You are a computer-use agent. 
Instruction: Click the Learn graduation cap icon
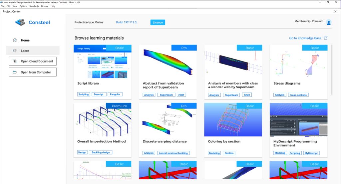pos(15,51)
